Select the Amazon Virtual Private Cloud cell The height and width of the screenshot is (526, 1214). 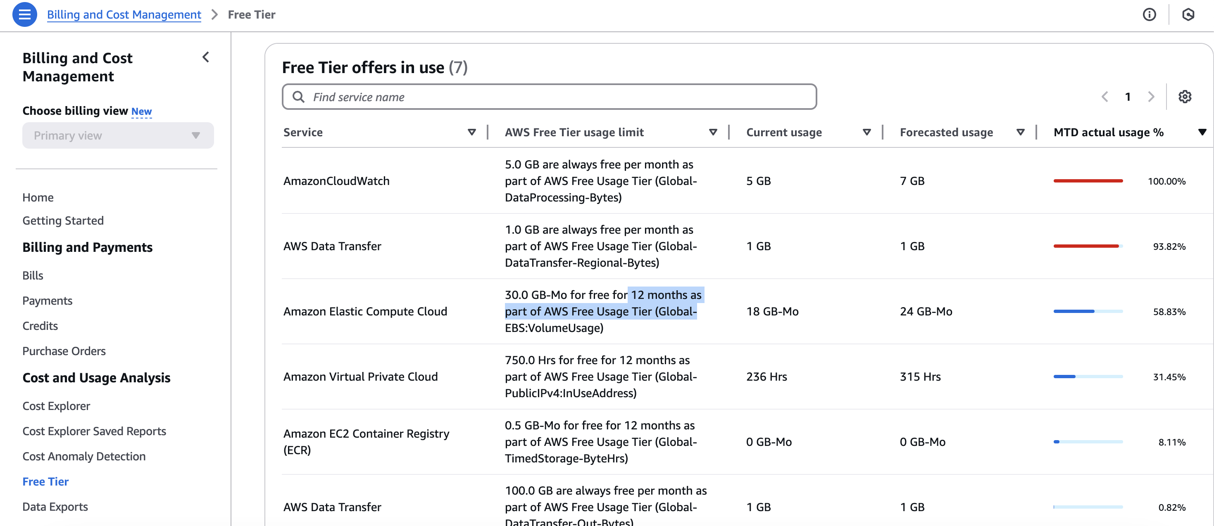(361, 377)
